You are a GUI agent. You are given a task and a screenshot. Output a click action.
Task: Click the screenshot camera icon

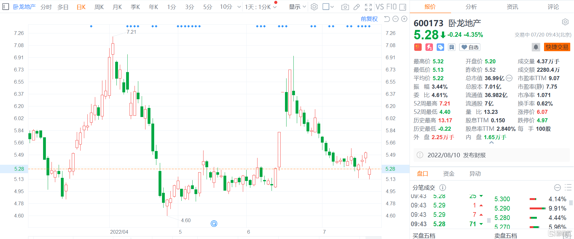pos(345,7)
